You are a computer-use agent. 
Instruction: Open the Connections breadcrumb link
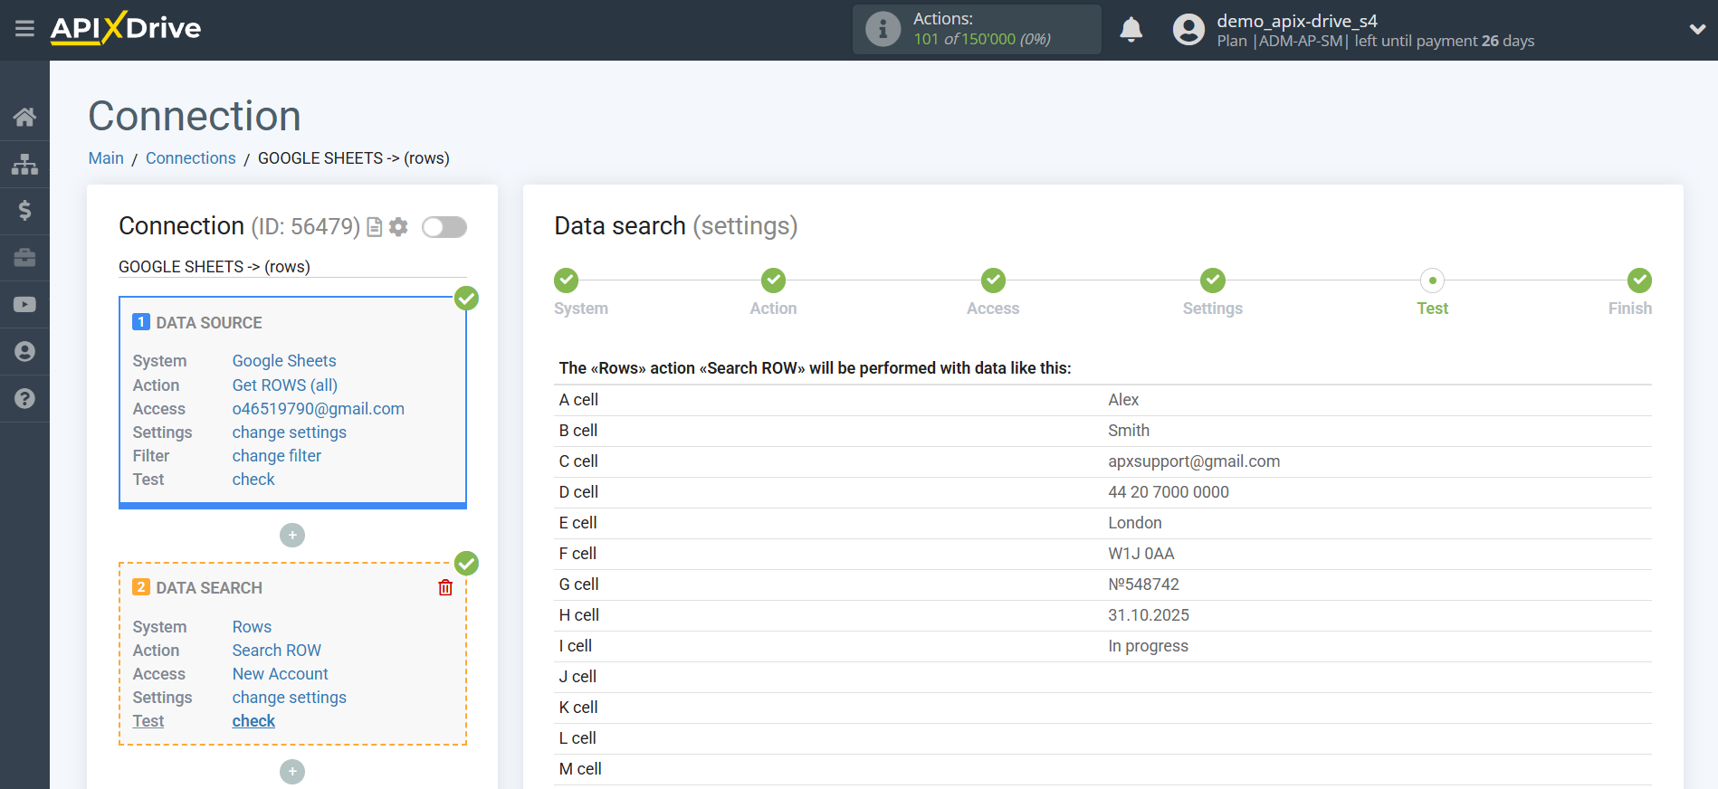(190, 158)
